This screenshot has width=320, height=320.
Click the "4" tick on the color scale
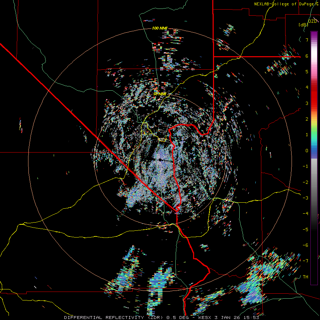(x=307, y=87)
